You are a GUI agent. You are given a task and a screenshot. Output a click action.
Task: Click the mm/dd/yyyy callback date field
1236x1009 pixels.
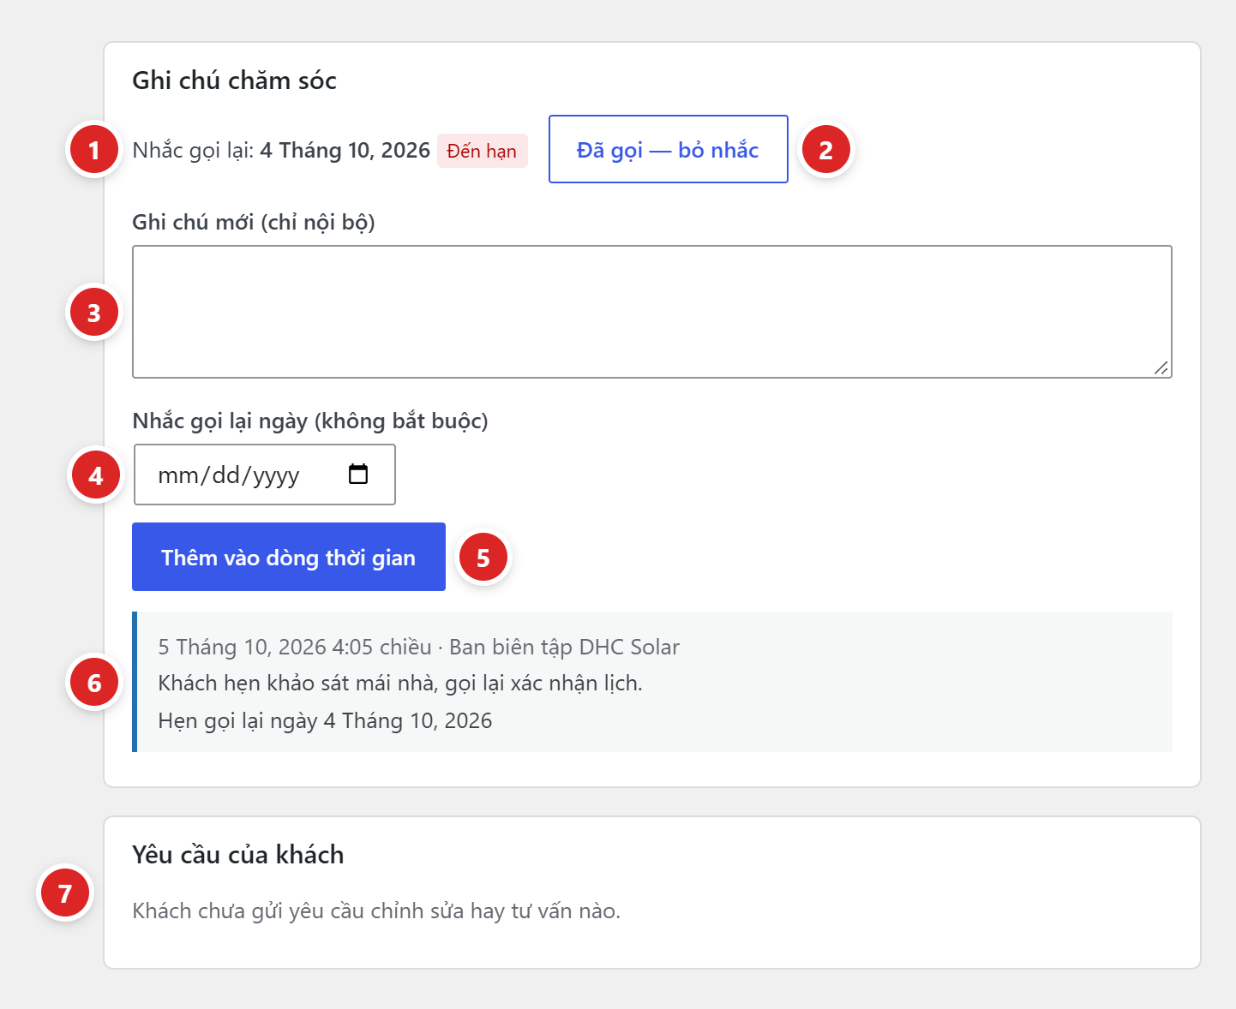(x=265, y=475)
